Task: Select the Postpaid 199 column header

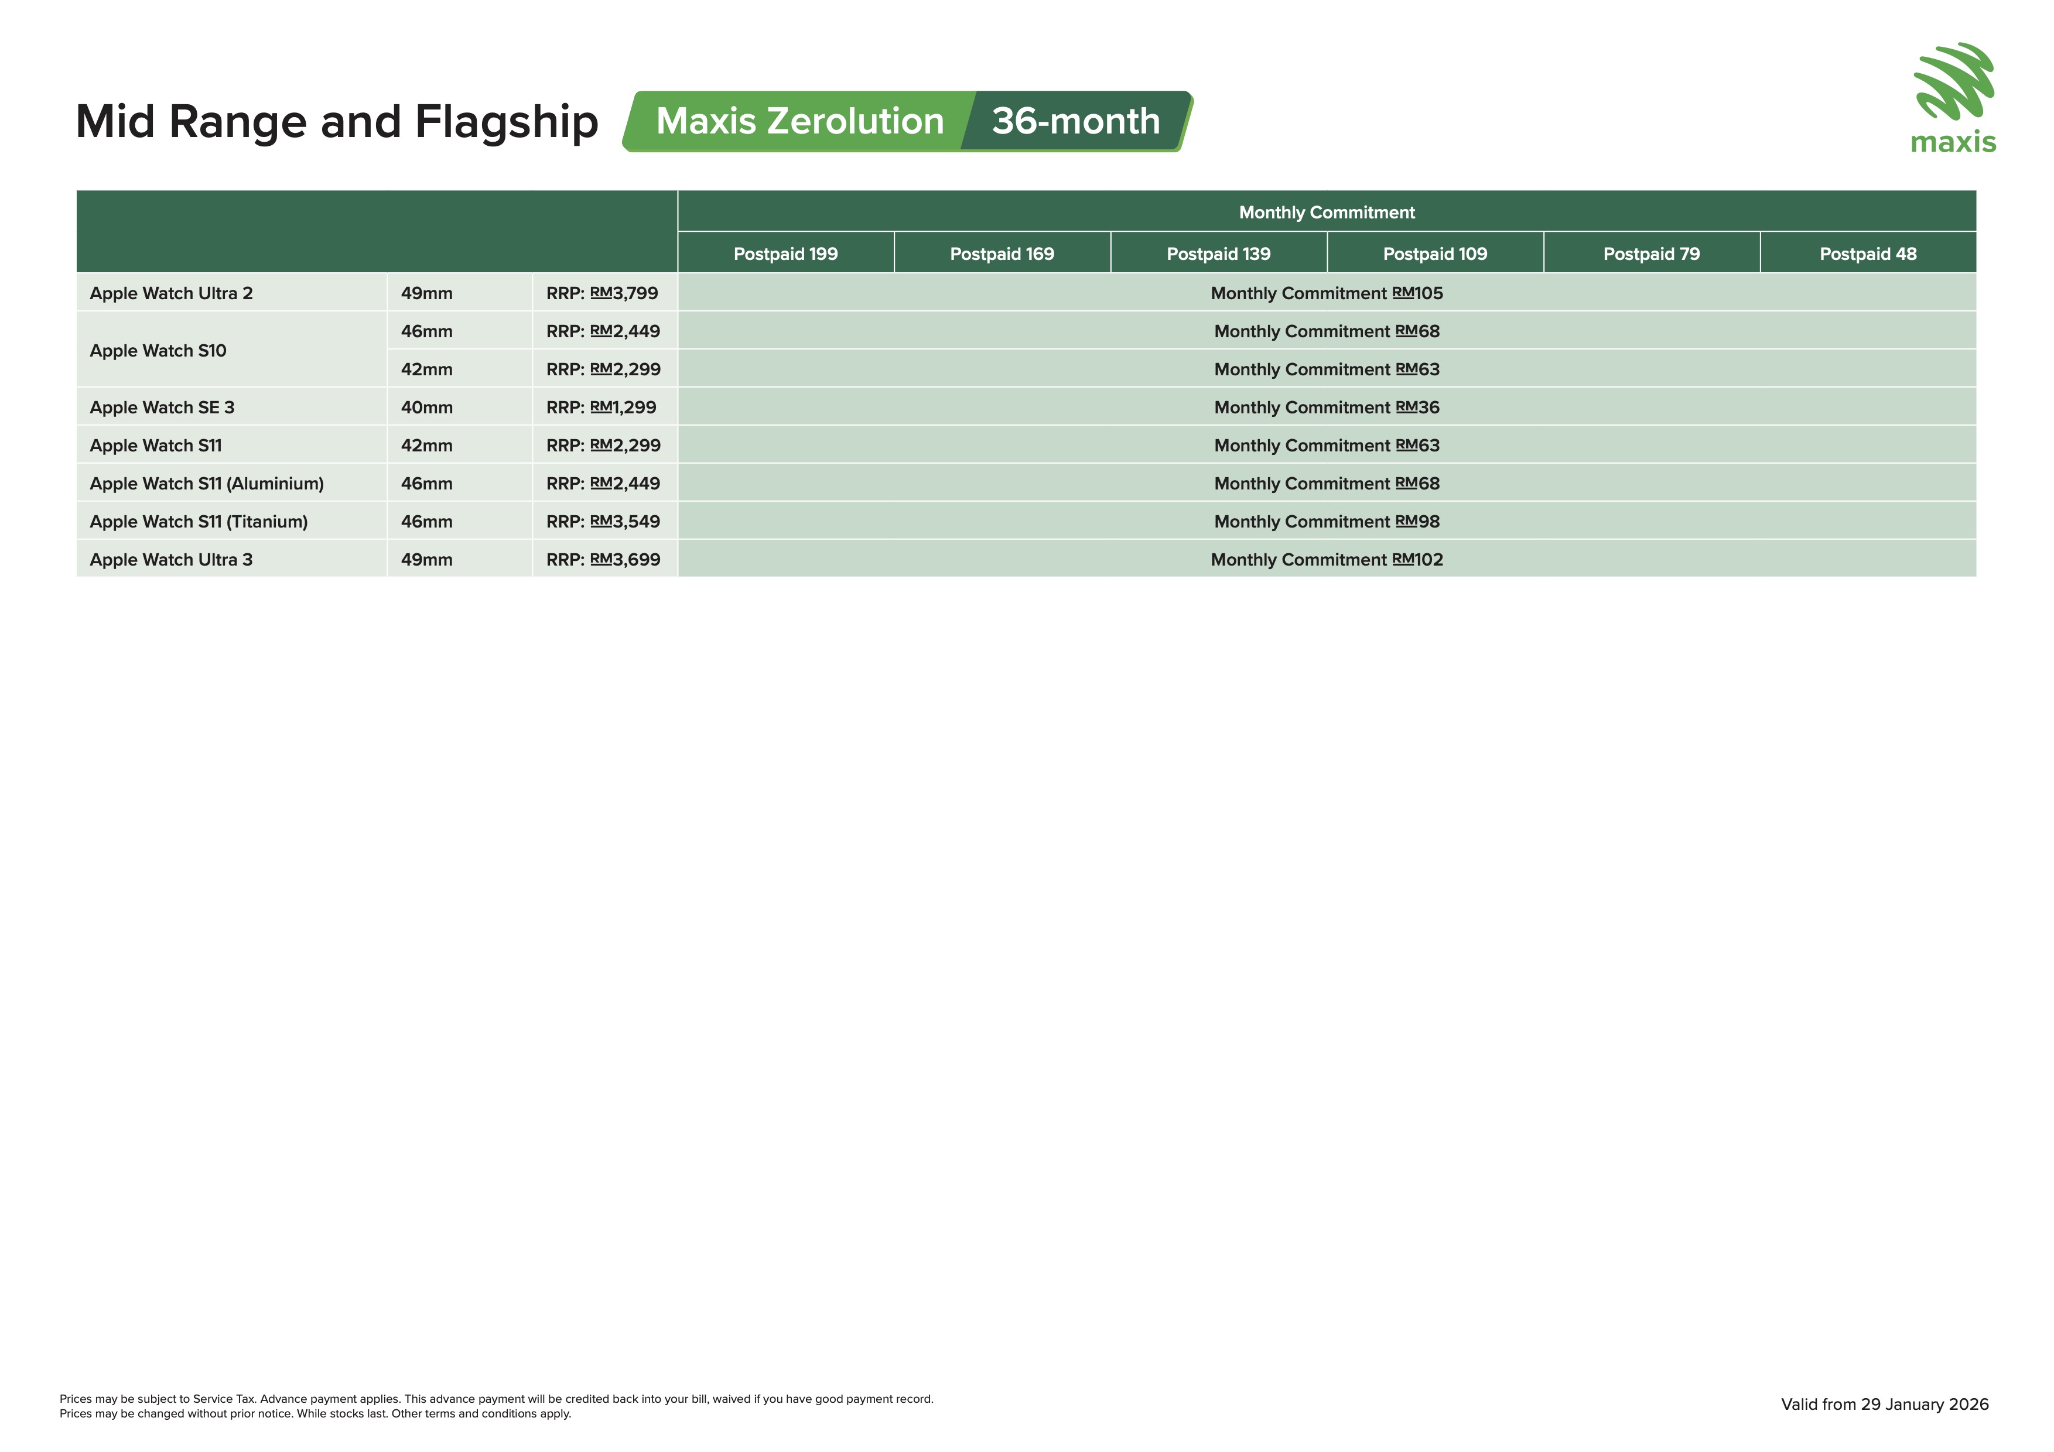Action: tap(785, 254)
